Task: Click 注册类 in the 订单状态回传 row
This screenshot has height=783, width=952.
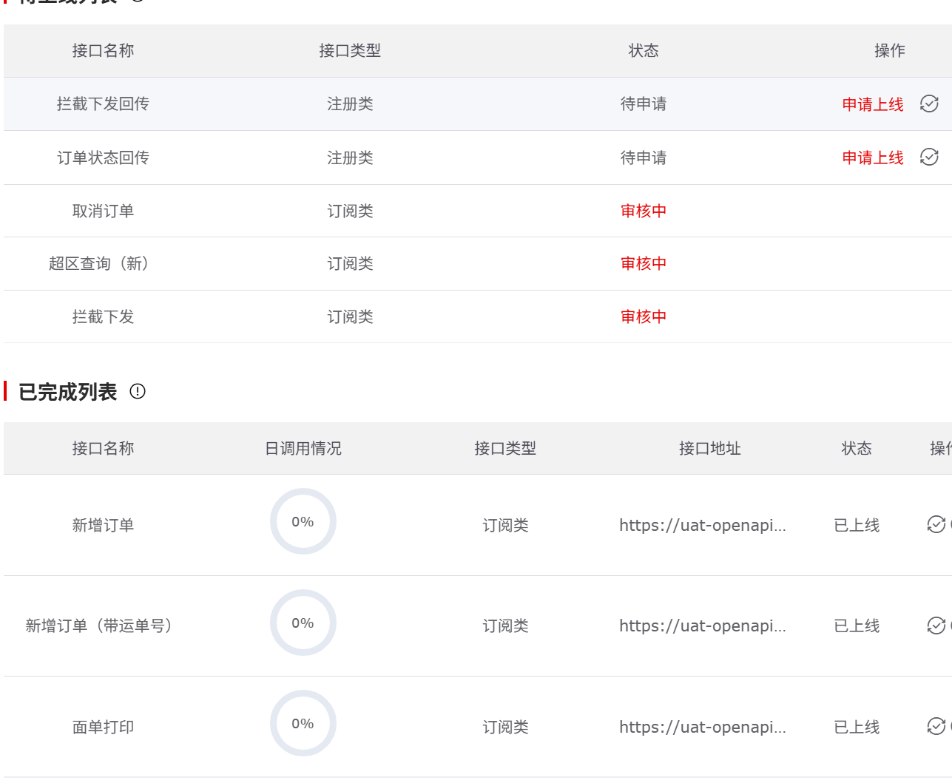Action: tap(350, 157)
